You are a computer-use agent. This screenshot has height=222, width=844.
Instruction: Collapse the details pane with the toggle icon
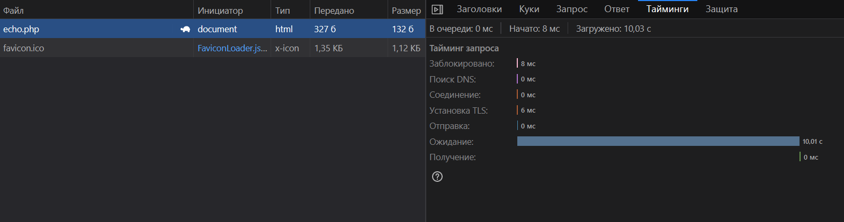pyautogui.click(x=437, y=9)
